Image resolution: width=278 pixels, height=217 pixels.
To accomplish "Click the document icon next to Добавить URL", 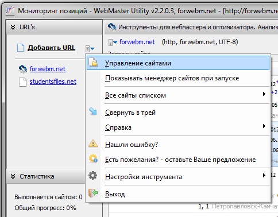I will (x=21, y=48).
